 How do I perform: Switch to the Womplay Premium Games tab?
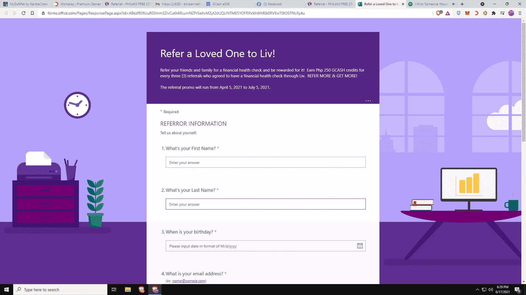(78, 4)
